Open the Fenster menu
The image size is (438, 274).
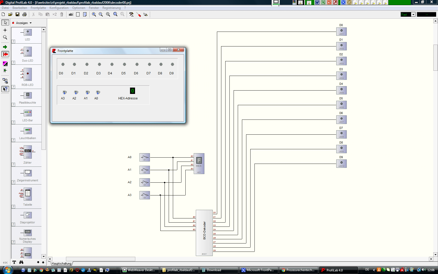[x=94, y=8]
